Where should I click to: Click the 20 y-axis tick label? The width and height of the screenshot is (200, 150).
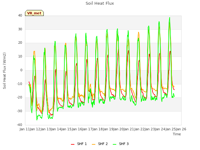[x=20, y=43]
